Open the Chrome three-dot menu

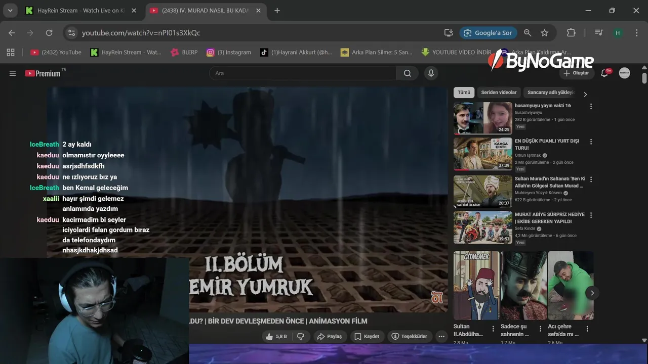click(636, 33)
